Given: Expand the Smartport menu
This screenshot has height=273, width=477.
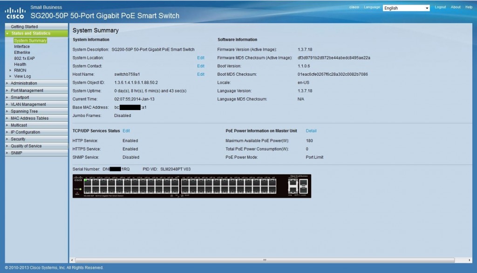Looking at the screenshot, I should pyautogui.click(x=36, y=97).
